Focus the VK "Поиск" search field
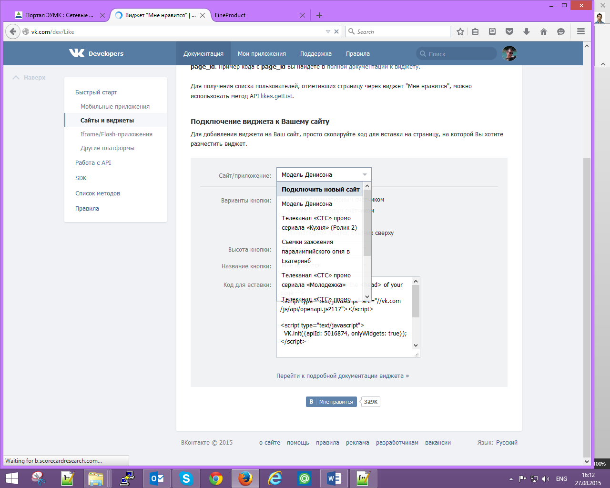 (x=456, y=53)
